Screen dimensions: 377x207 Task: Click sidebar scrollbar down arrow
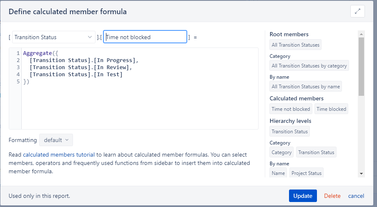[x=361, y=174]
